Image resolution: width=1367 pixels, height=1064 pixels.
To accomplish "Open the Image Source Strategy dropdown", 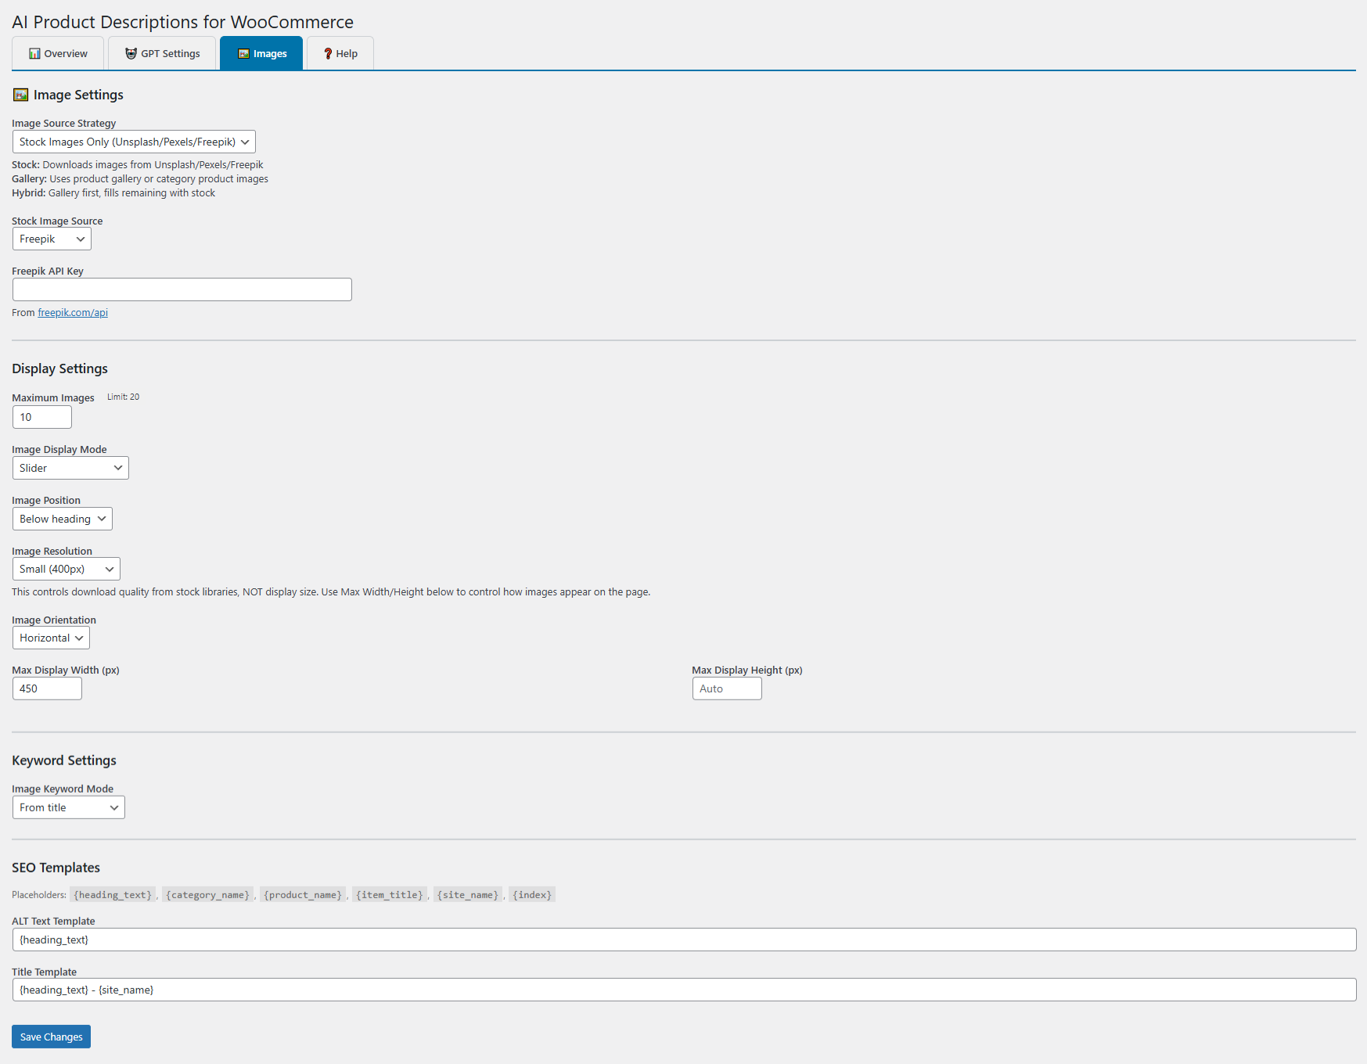I will tap(133, 142).
